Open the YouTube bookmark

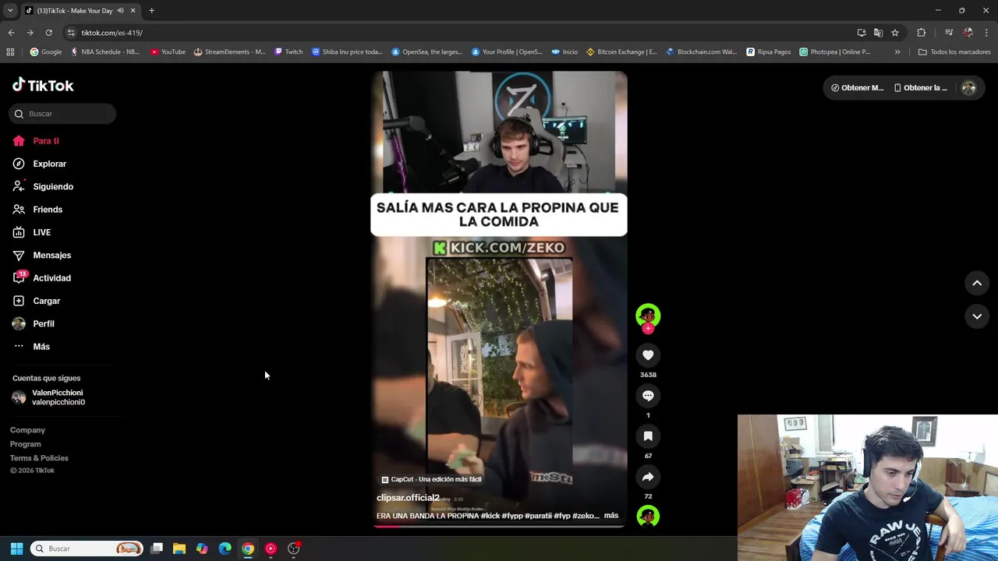pos(168,52)
